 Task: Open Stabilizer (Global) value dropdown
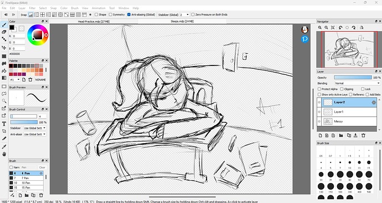[x=184, y=14]
